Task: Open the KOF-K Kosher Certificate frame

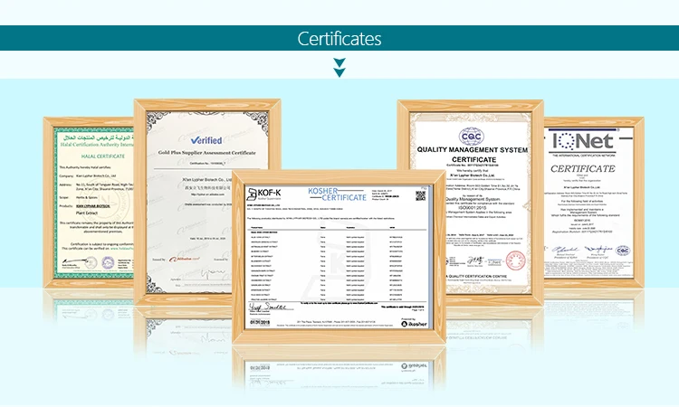Action: point(339,257)
